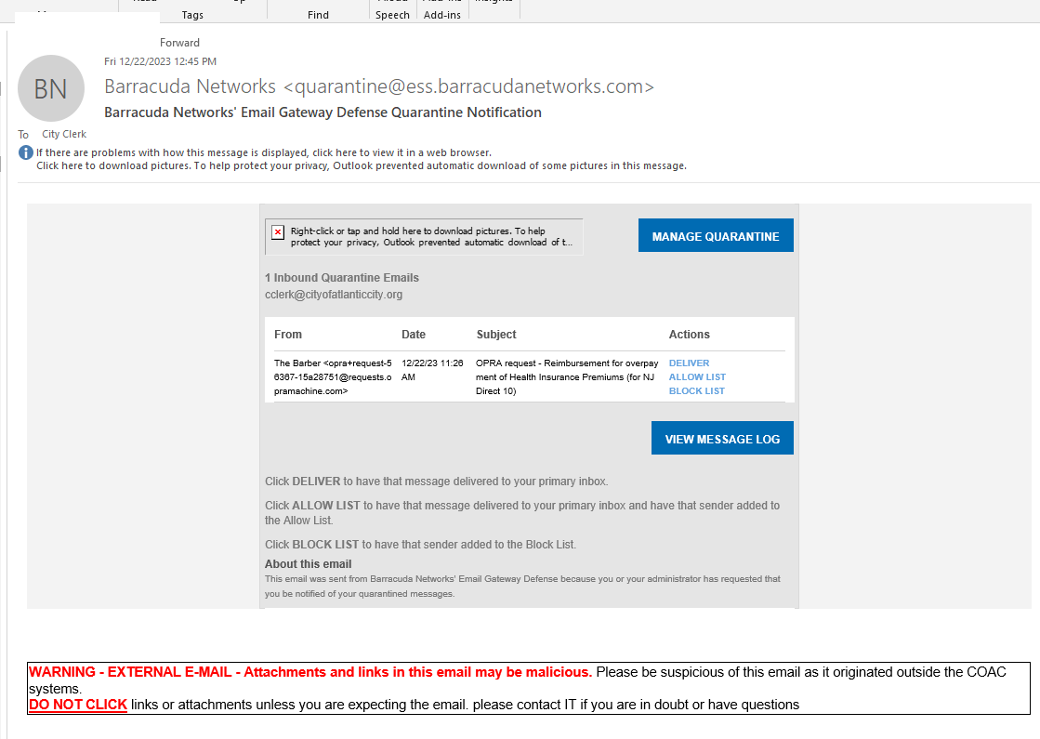
Task: Open the Tags ribbon group
Action: 192,15
